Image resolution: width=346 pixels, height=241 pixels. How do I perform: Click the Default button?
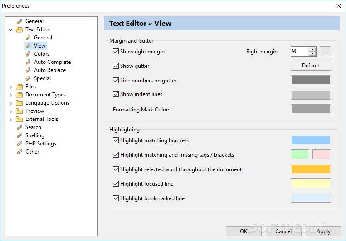311,66
